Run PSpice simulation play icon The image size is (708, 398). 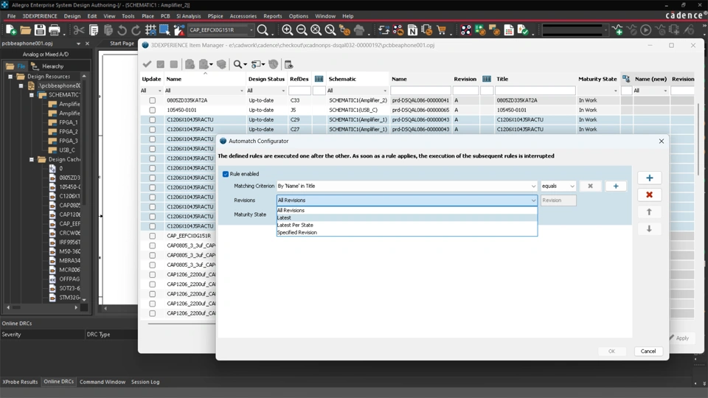tap(646, 30)
